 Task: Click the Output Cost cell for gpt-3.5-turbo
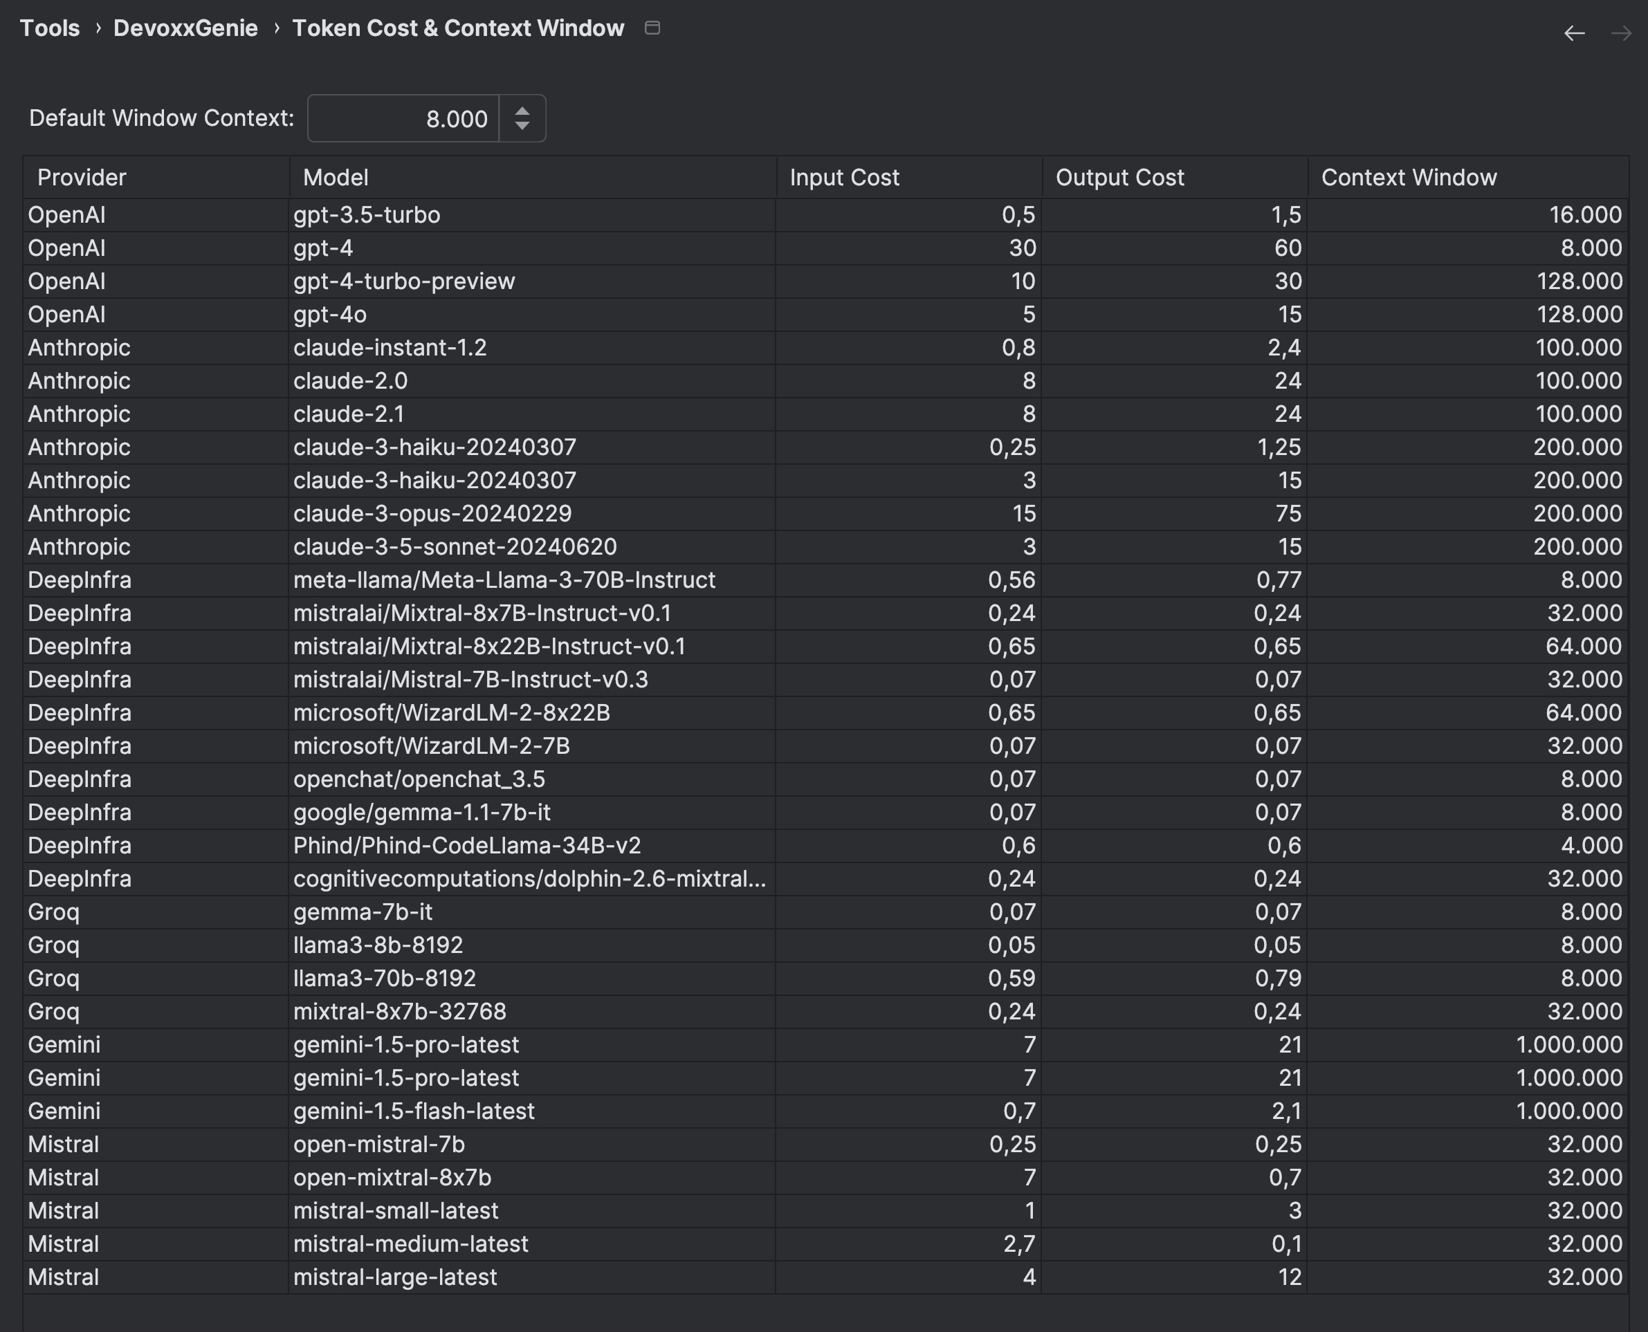coord(1173,215)
